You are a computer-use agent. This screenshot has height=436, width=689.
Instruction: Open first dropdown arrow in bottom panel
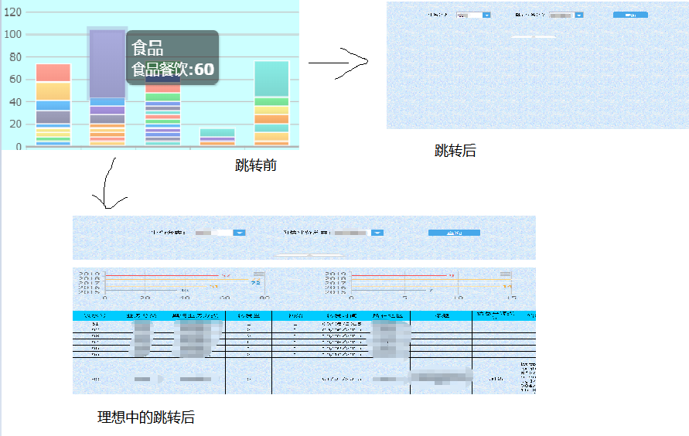click(239, 233)
